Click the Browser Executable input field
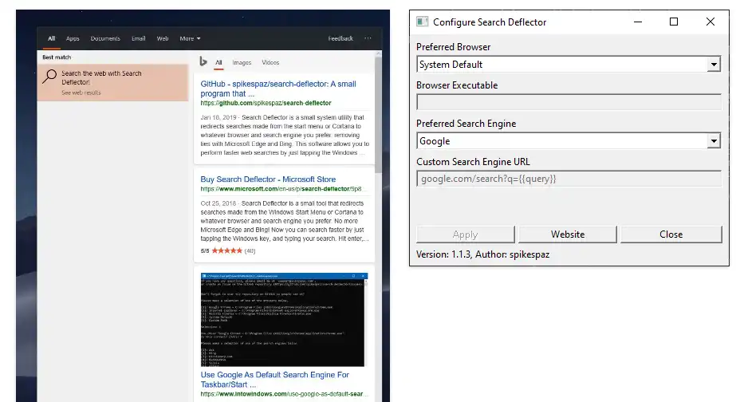Screen dimensions: 736x402 point(569,102)
